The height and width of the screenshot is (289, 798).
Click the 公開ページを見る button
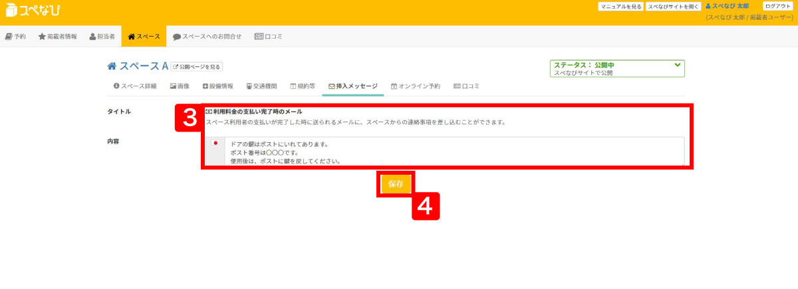[x=196, y=66]
